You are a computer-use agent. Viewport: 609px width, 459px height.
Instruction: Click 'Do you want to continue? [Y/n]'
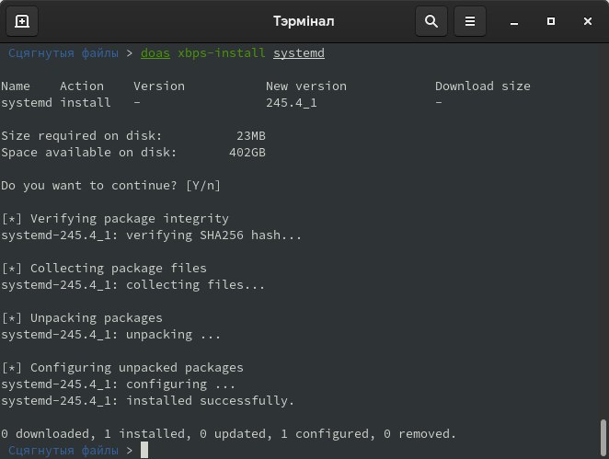(x=110, y=186)
